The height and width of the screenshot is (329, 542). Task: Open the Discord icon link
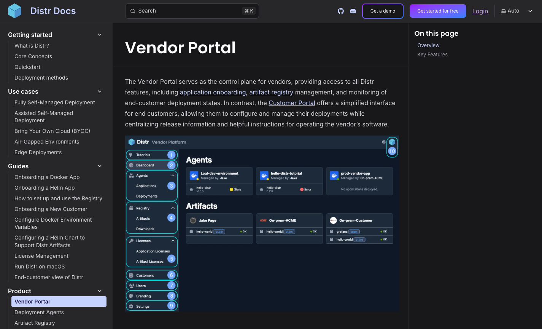pos(353,11)
